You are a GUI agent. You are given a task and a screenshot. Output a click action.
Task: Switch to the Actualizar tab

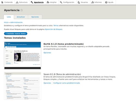[21, 17]
